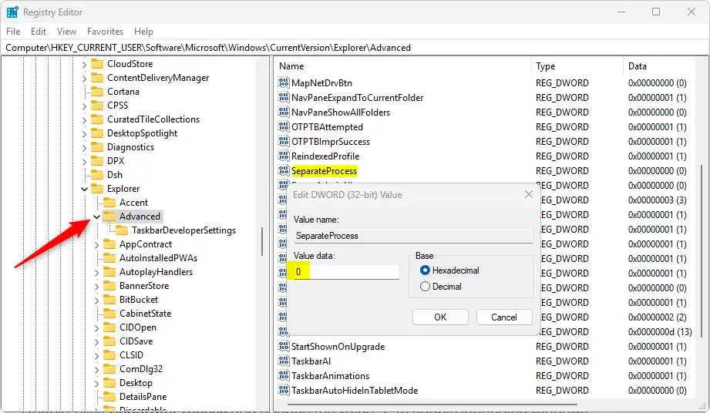The image size is (710, 413).
Task: Click the Cortana folder icon
Action: point(97,92)
